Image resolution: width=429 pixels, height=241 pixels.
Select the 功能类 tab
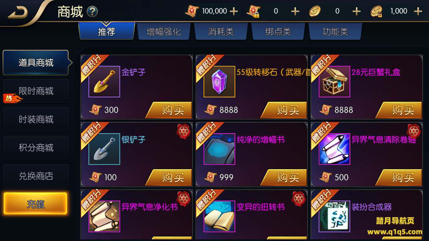pyautogui.click(x=335, y=32)
